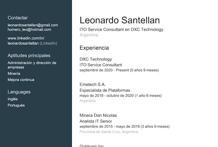This screenshot has width=218, height=147.
Task: Select the Aptitudes principales heading
Action: pyautogui.click(x=29, y=56)
